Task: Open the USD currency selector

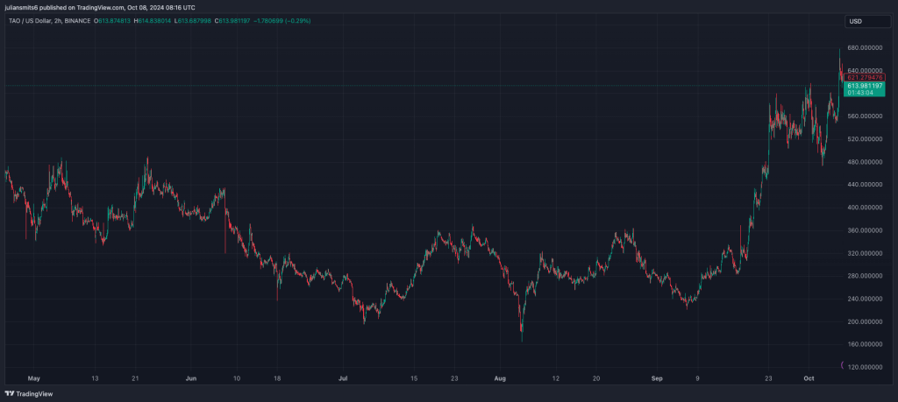Action: coord(867,21)
